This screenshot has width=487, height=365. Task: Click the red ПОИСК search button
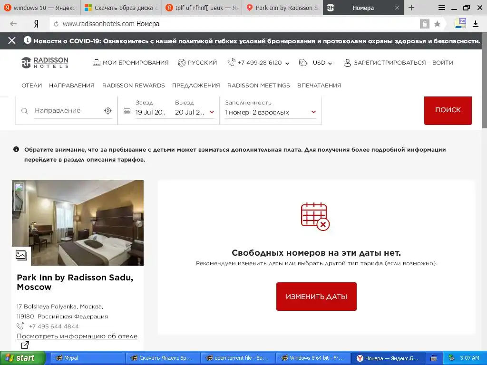(x=448, y=110)
